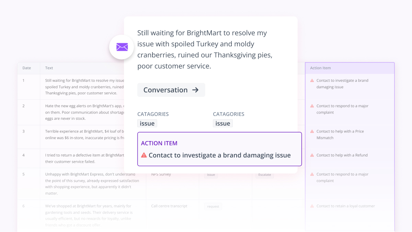Select 'Call centre transcript' cell in row 6
Image resolution: width=412 pixels, height=232 pixels.
point(169,206)
